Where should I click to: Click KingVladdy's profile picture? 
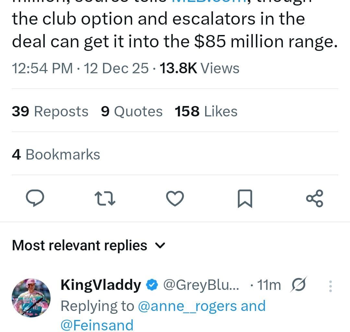pyautogui.click(x=31, y=297)
